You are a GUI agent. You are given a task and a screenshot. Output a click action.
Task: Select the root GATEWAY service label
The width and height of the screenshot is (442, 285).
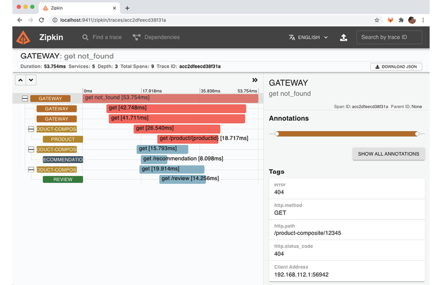click(50, 98)
